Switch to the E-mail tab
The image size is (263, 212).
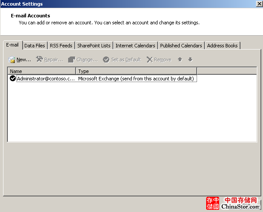click(12, 45)
